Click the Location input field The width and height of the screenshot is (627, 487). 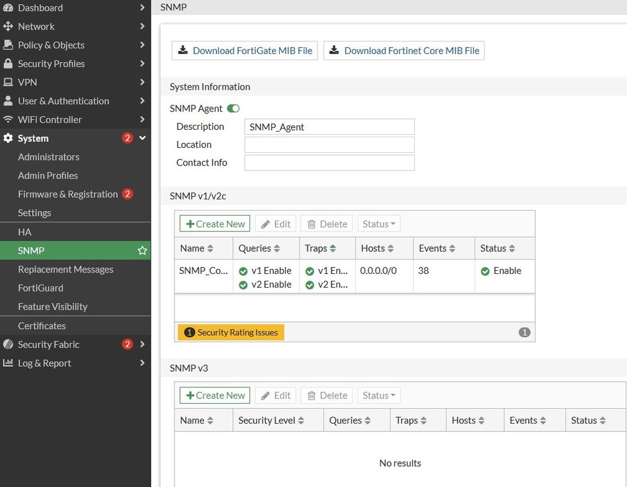(329, 145)
